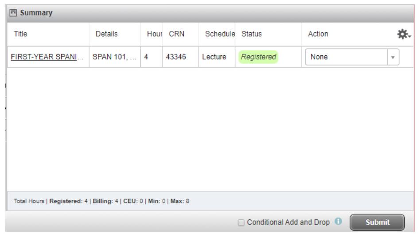Screen dimensions: 419x237
Task: Select the CRN 43346 cell
Action: click(181, 57)
